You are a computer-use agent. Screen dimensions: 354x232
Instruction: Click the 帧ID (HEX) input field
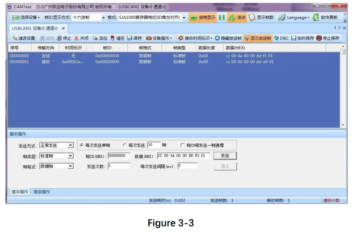(x=119, y=156)
